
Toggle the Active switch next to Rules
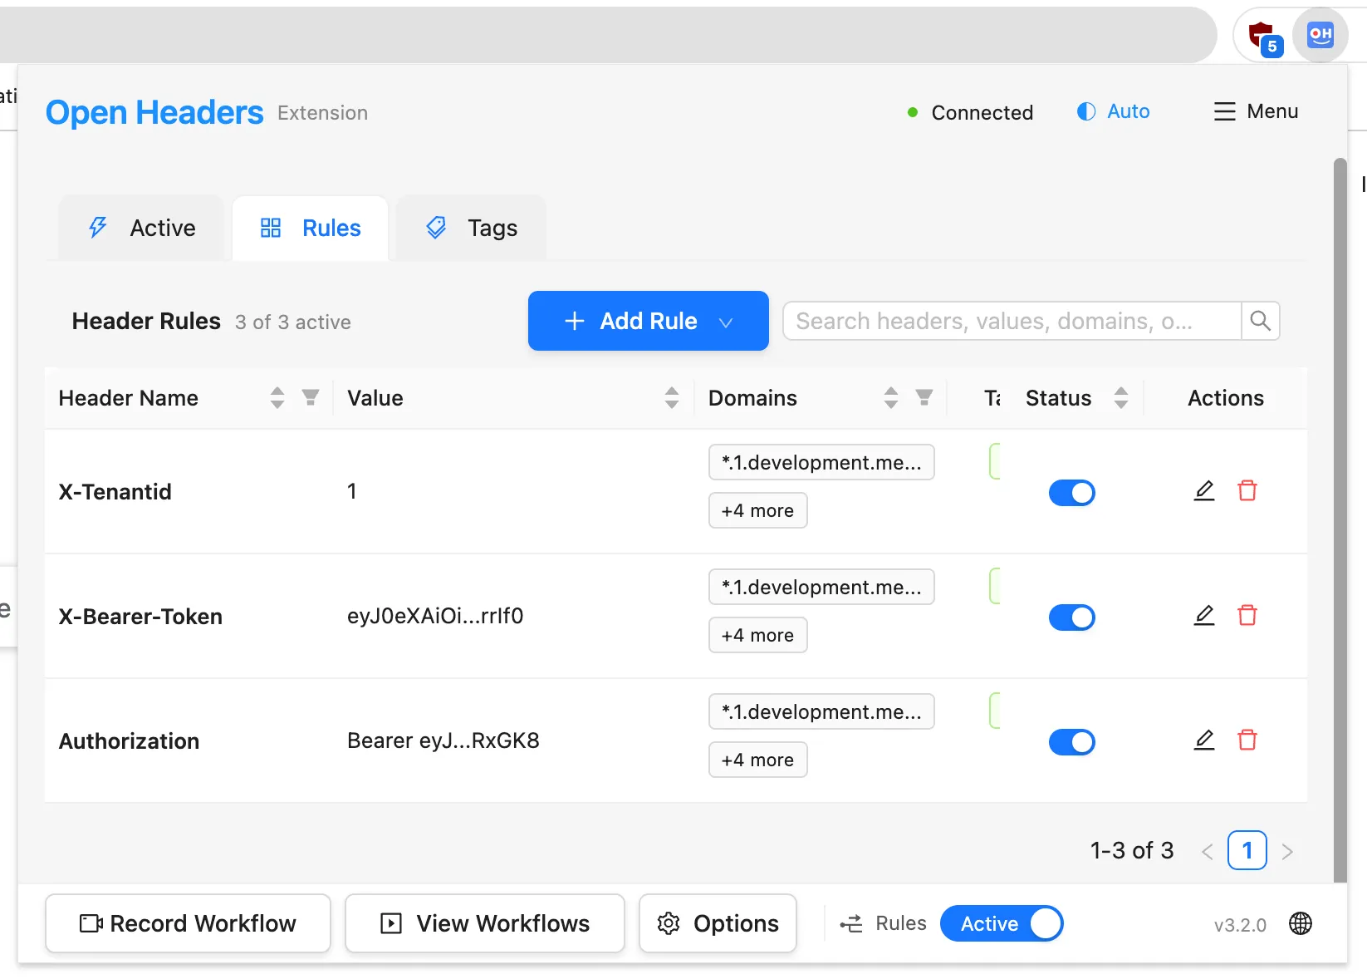1002,923
